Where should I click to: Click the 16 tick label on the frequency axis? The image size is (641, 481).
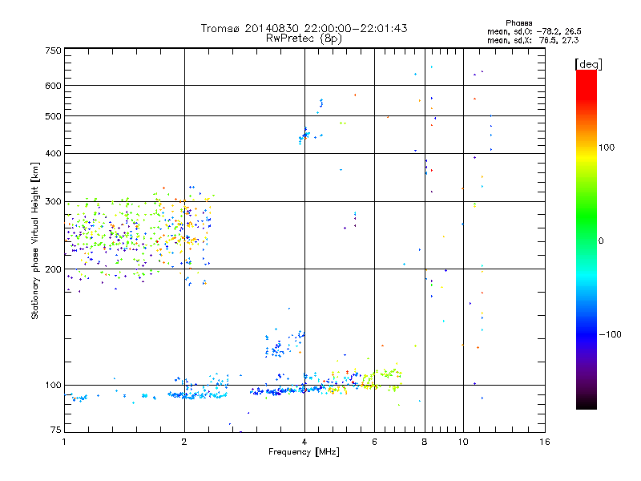click(x=545, y=442)
